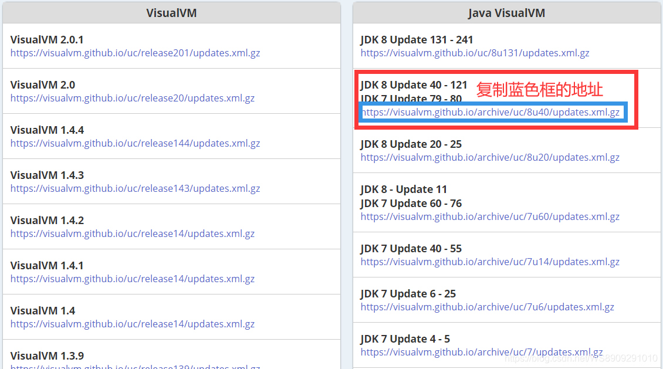
Task: Open the archive 7u14 updates.xml.gz link
Action: coord(490,262)
